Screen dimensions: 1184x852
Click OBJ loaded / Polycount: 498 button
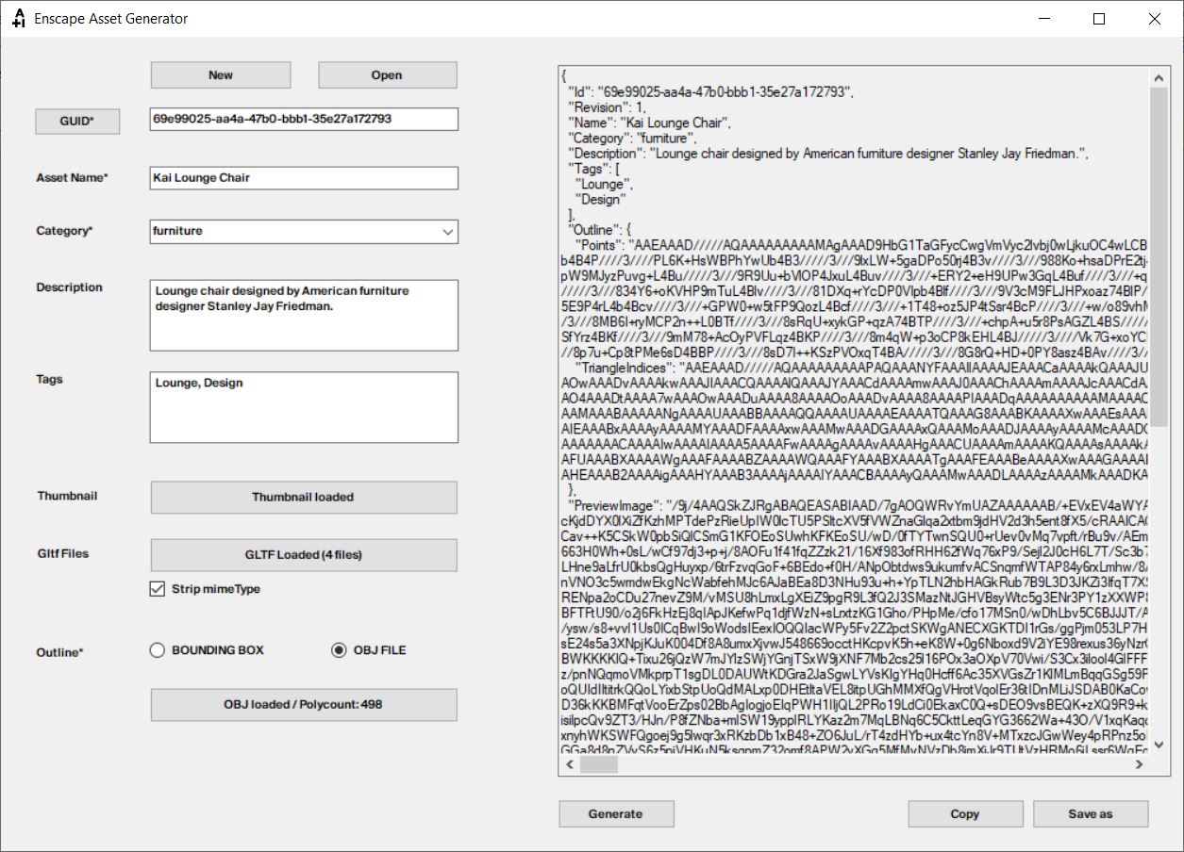pos(304,705)
